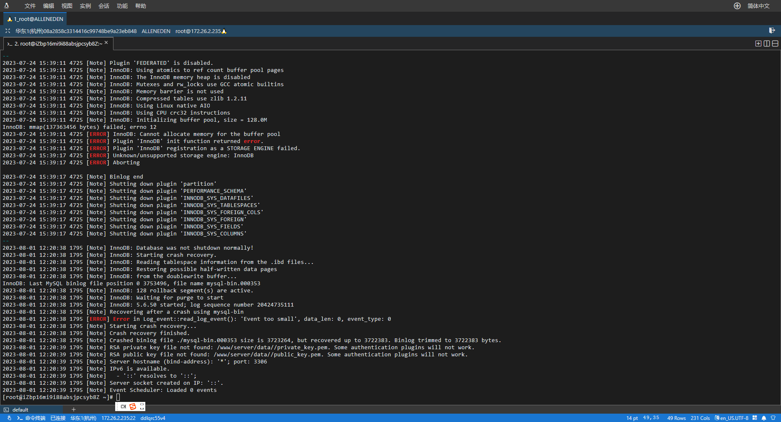
Task: Click the instance ID 华东1(杭州)08a2858c... text
Action: 76,31
